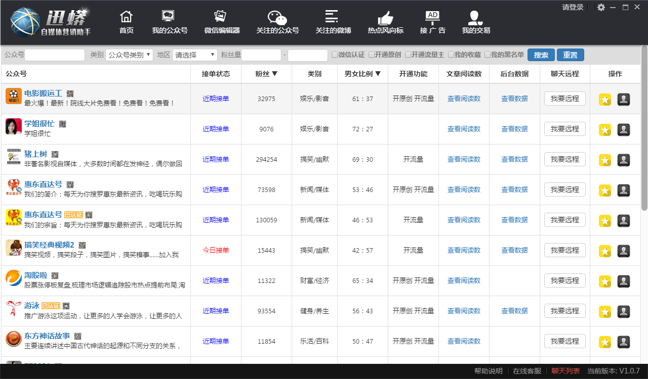The height and width of the screenshot is (379, 648).
Task: Open 在线客服 in status bar
Action: (527, 371)
